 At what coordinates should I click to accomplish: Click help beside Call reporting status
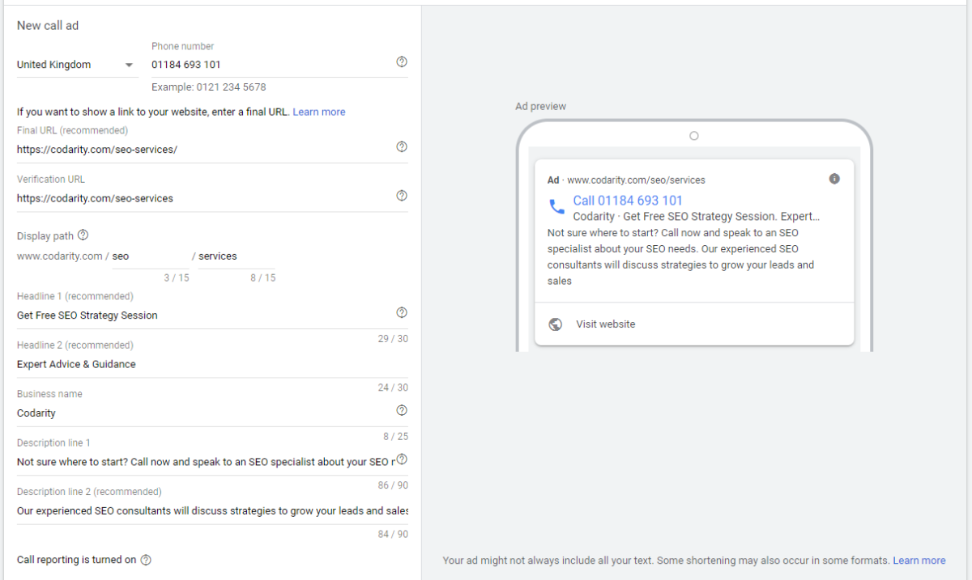(x=145, y=559)
